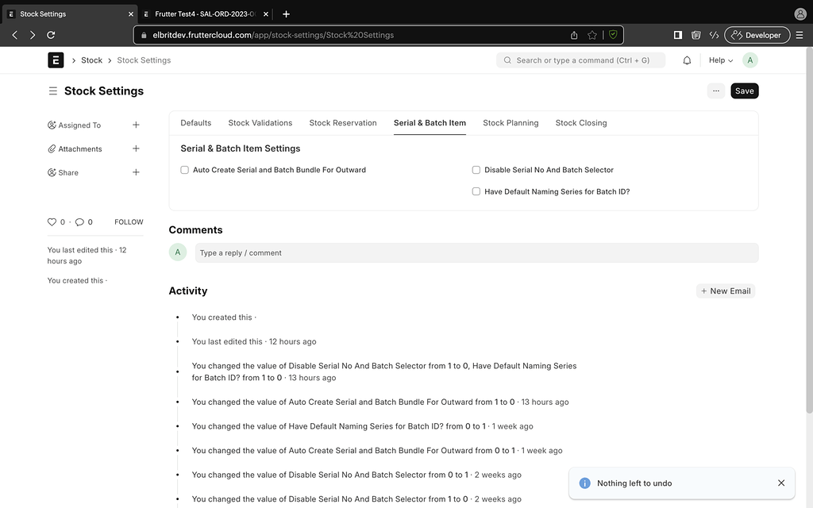
Task: Click the Save button
Action: point(744,90)
